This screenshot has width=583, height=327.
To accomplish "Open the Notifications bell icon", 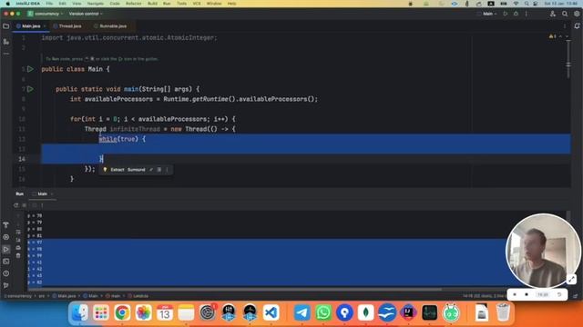I will tap(577, 26).
